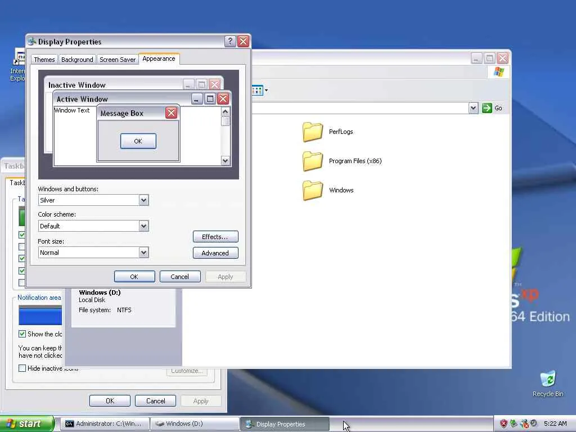The width and height of the screenshot is (576, 432).
Task: Click the Active Window title in preview
Action: (82, 99)
